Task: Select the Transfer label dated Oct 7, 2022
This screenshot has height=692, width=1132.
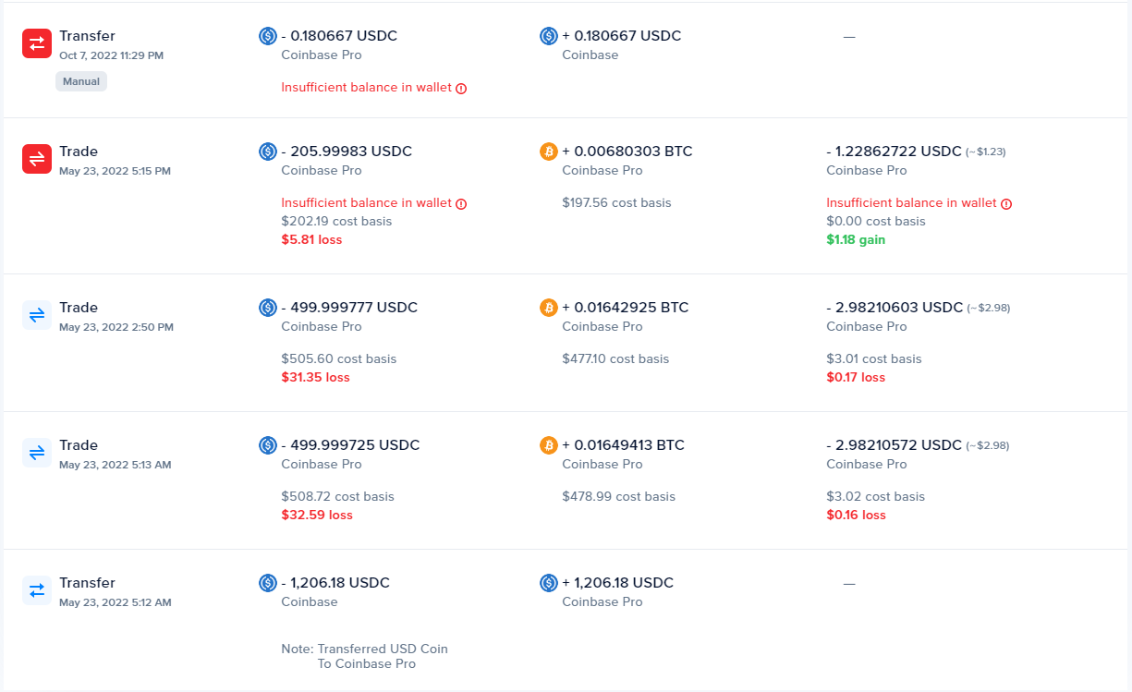Action: coord(88,36)
